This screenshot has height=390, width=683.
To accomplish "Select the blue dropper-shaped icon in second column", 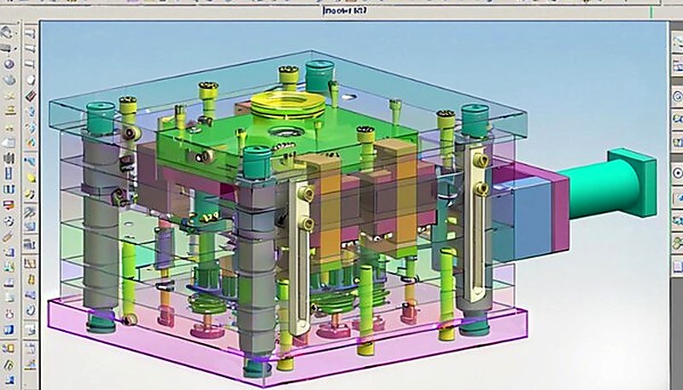I will pyautogui.click(x=31, y=160).
